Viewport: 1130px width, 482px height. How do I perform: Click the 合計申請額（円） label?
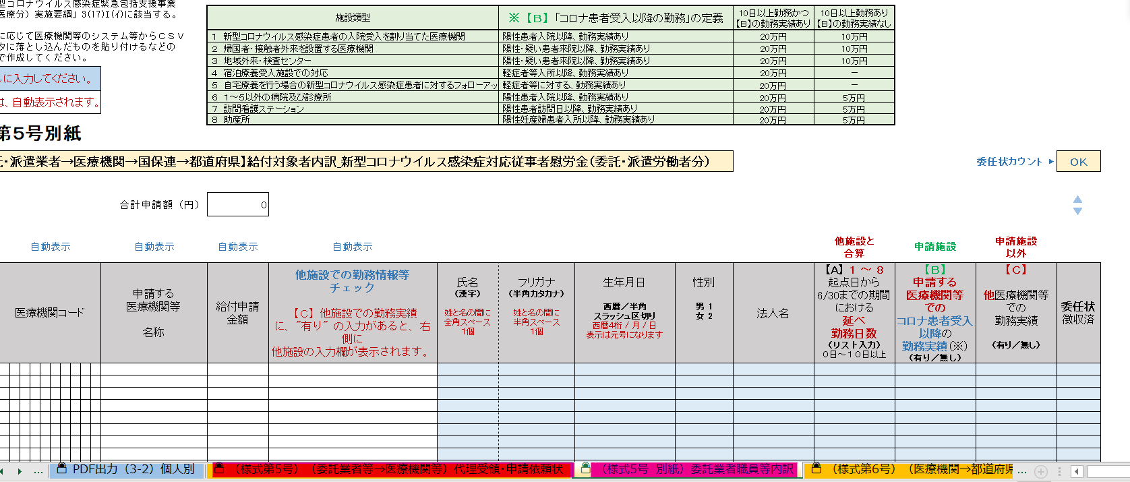pos(160,204)
